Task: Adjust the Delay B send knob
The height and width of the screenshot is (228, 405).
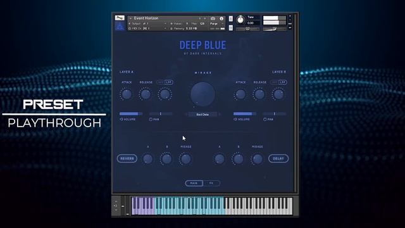Action: point(239,159)
